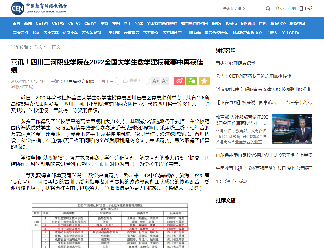Share the article to WeChat
This screenshot has width=324, height=248.
pyautogui.click(x=192, y=81)
